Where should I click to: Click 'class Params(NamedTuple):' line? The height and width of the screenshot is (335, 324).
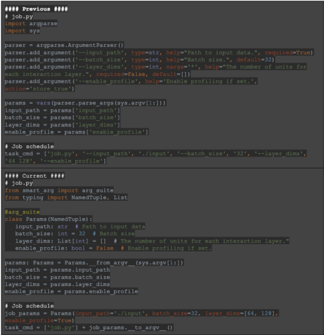(48, 219)
